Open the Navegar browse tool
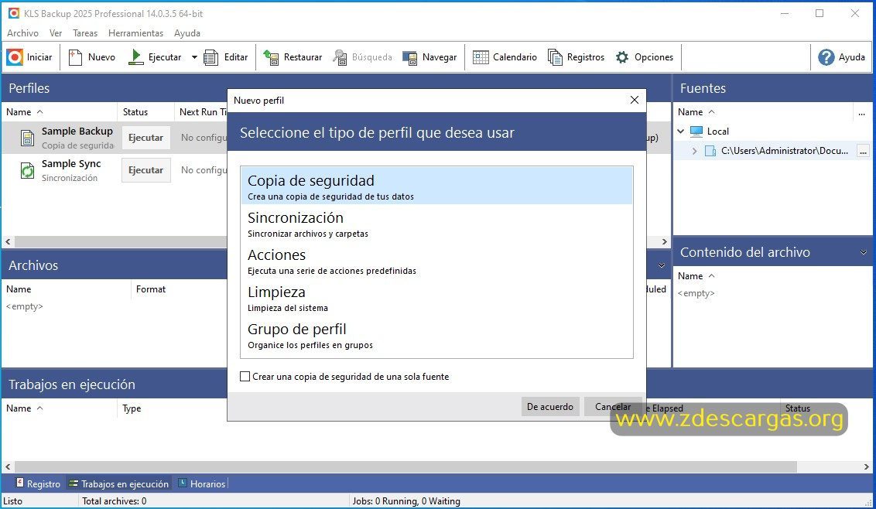This screenshot has height=509, width=876. pos(409,57)
